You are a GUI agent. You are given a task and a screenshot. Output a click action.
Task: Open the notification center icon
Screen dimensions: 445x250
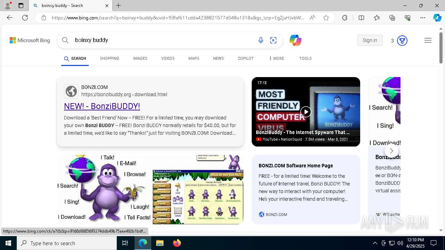tap(434, 243)
